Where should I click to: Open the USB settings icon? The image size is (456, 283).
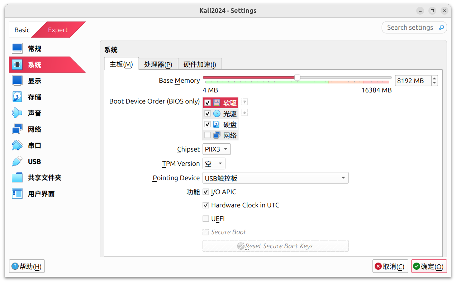[x=17, y=162]
